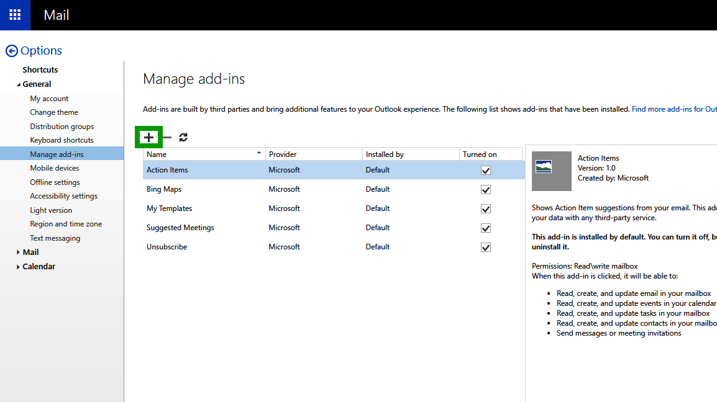Open Accessibility settings from the sidebar
The image size is (717, 402).
[63, 195]
